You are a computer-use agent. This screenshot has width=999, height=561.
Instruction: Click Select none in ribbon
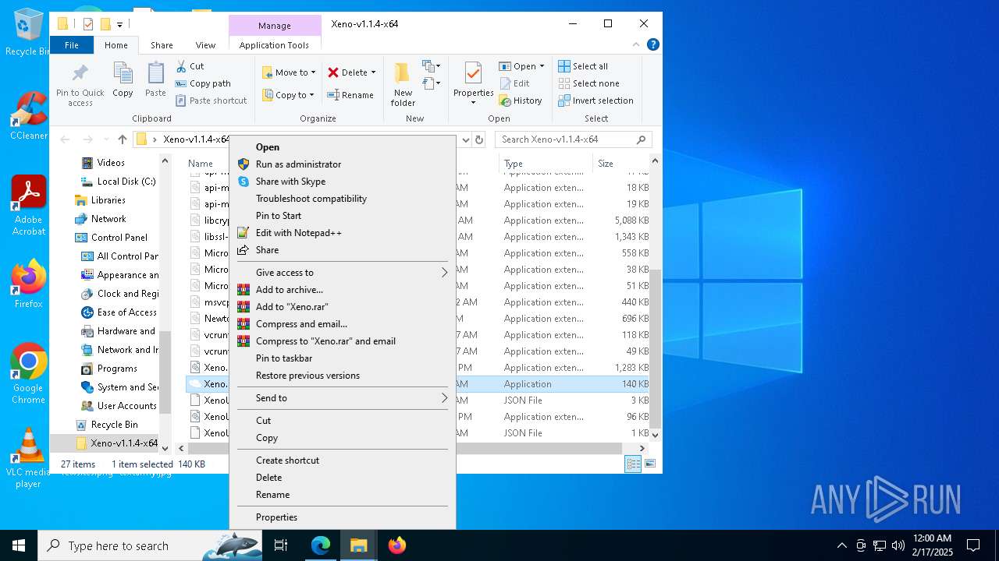pyautogui.click(x=588, y=83)
